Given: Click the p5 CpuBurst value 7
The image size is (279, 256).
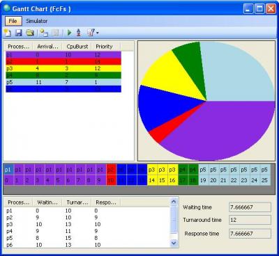Looking at the screenshot, I should (66, 82).
